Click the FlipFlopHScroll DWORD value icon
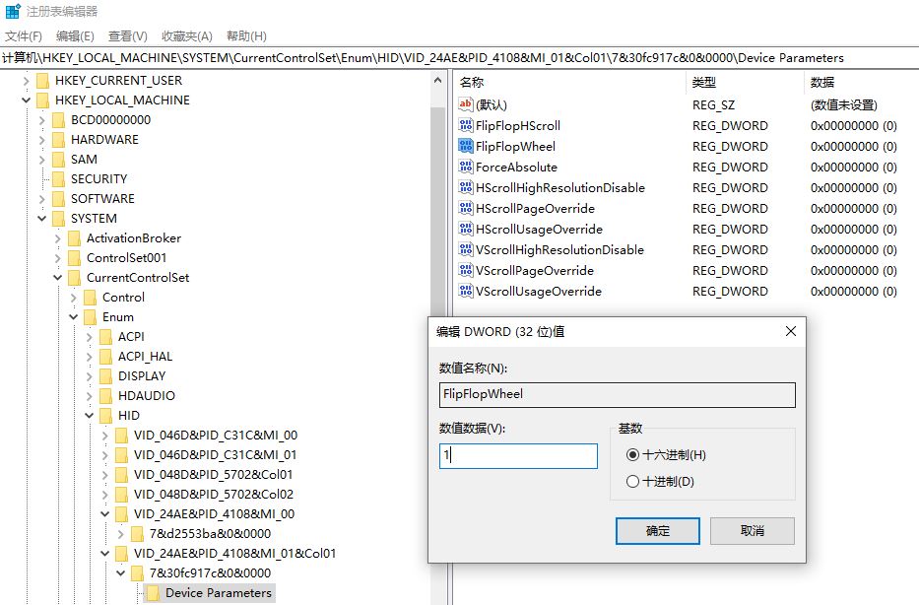 (x=466, y=126)
